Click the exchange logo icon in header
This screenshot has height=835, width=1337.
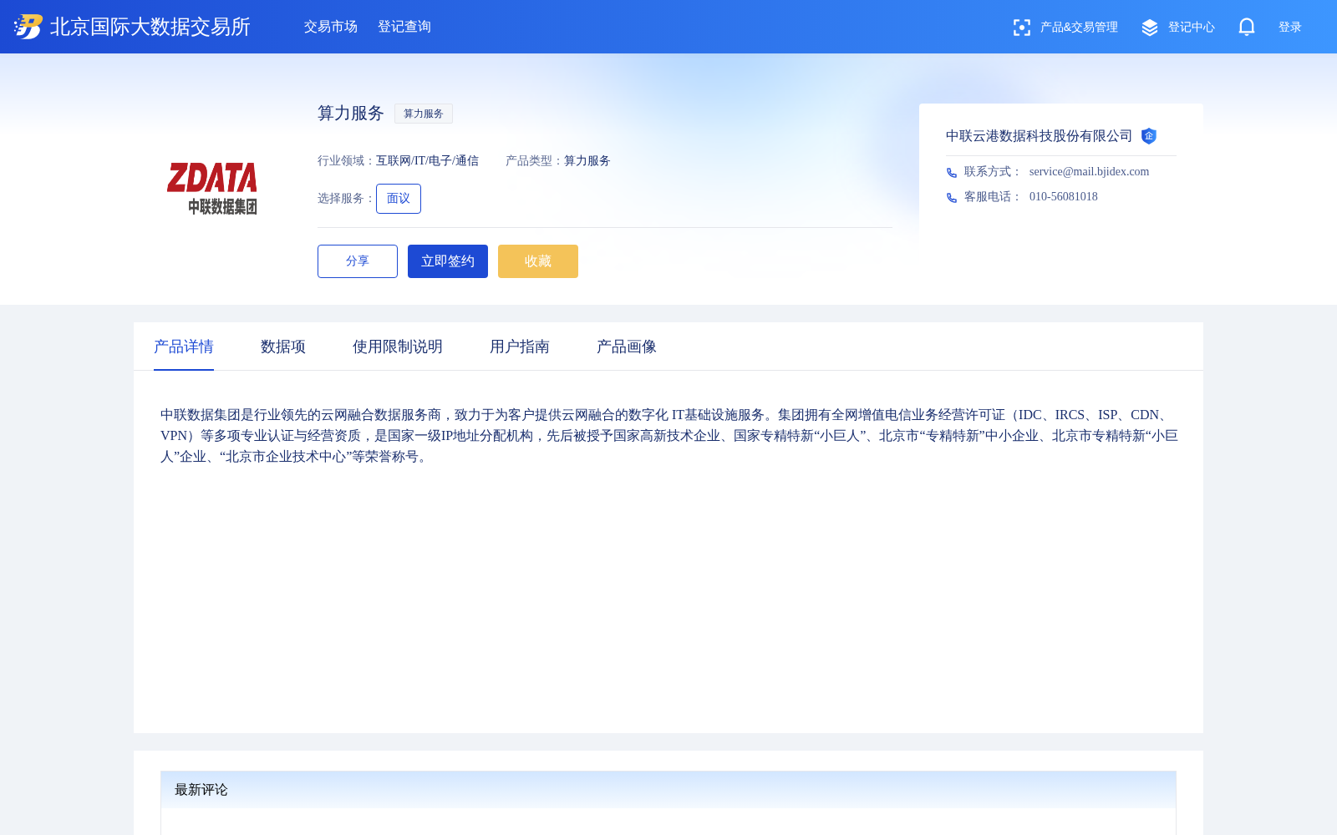[28, 27]
